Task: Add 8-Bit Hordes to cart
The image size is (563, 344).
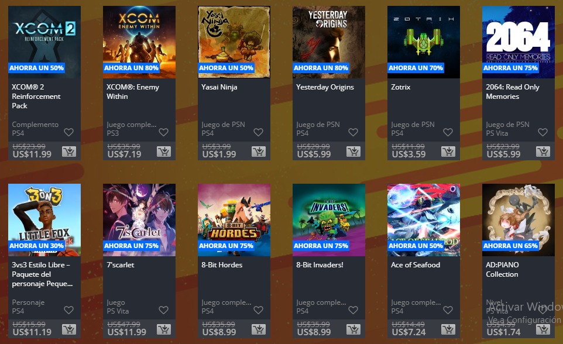Action: [258, 329]
